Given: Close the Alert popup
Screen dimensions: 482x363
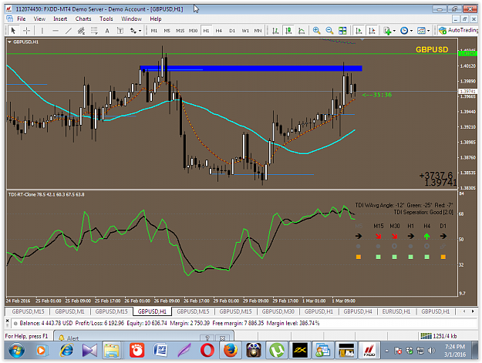Looking at the screenshot, I should coord(222,338).
